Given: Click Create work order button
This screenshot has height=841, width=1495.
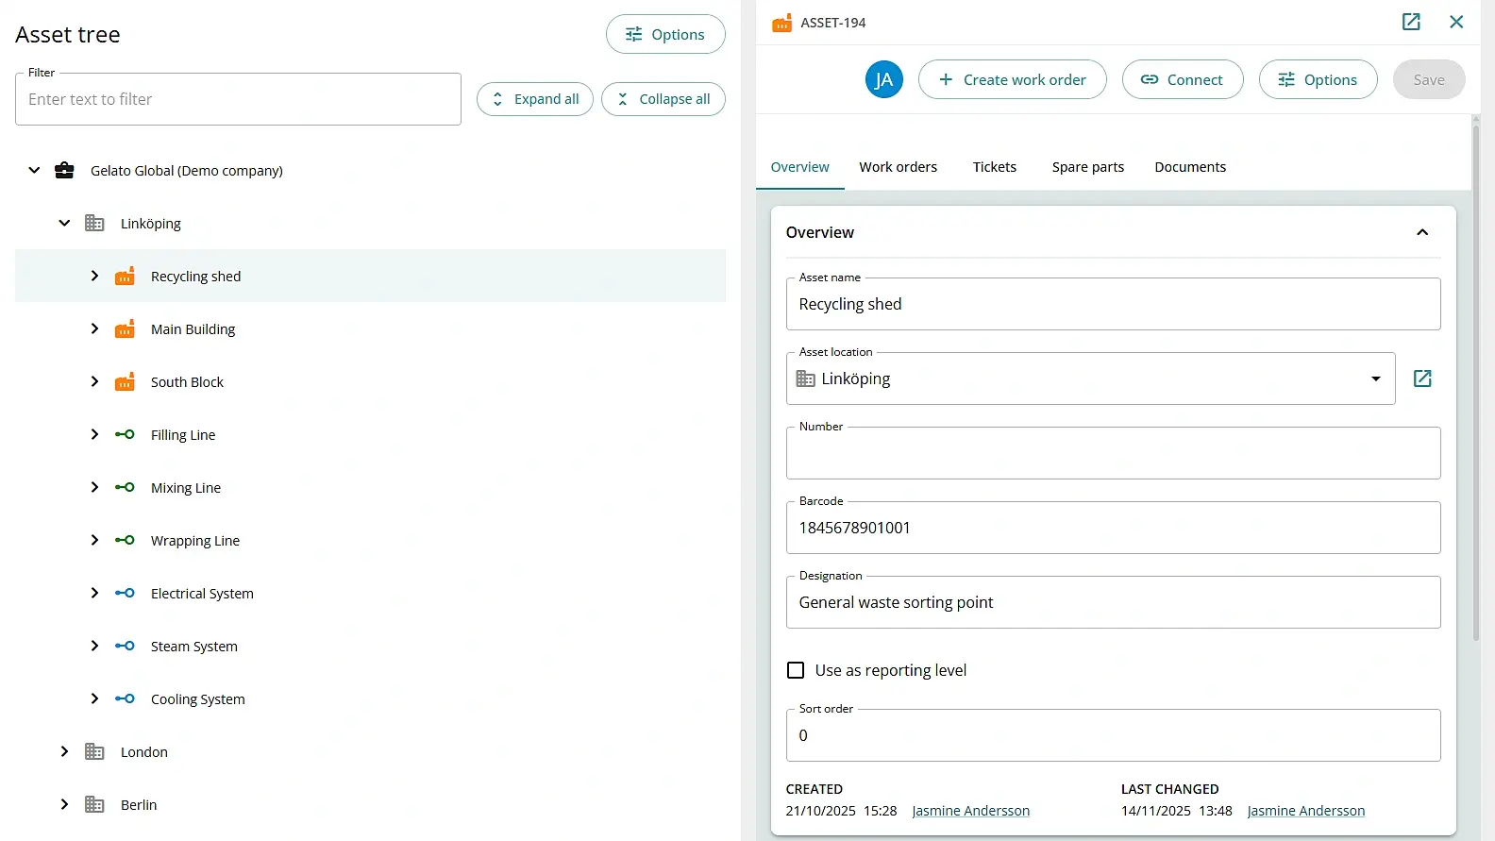Looking at the screenshot, I should click(x=1012, y=79).
